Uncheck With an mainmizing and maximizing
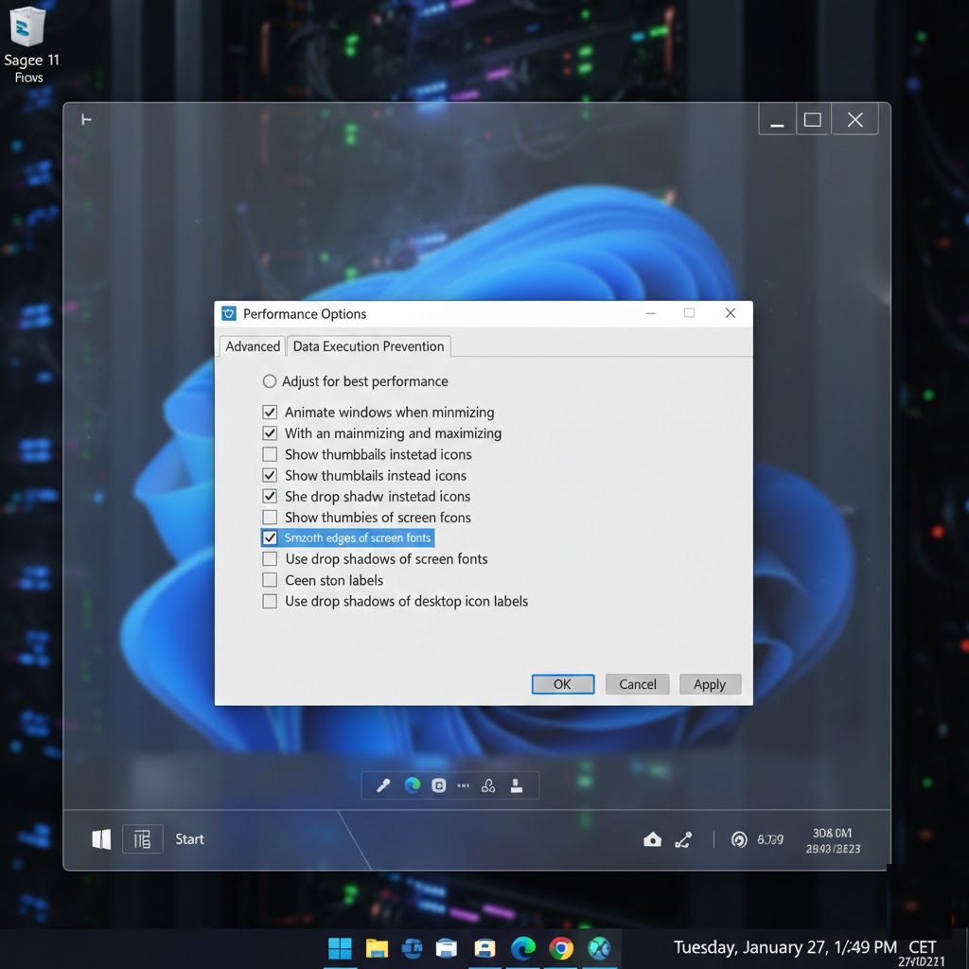The image size is (969, 969). [270, 433]
